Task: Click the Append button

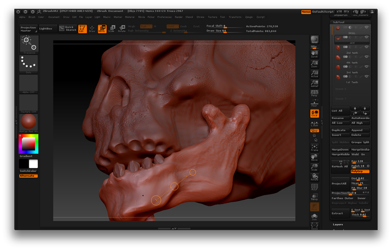Action: pos(360,130)
